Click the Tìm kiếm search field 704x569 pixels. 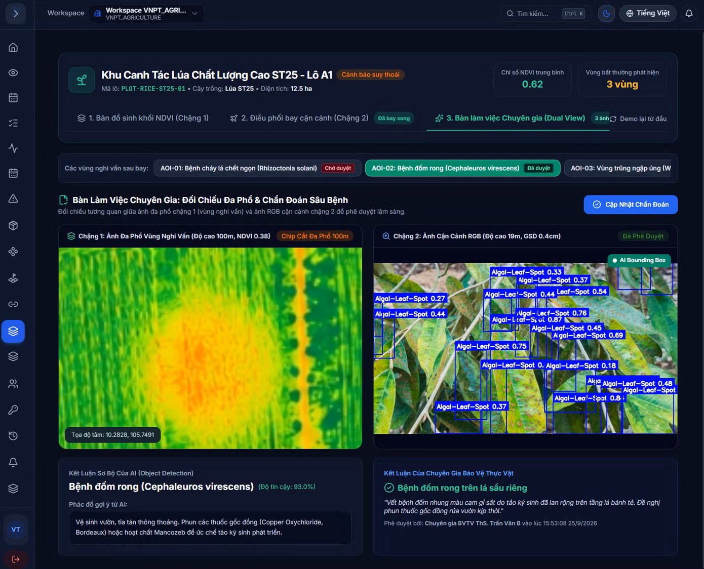(546, 14)
